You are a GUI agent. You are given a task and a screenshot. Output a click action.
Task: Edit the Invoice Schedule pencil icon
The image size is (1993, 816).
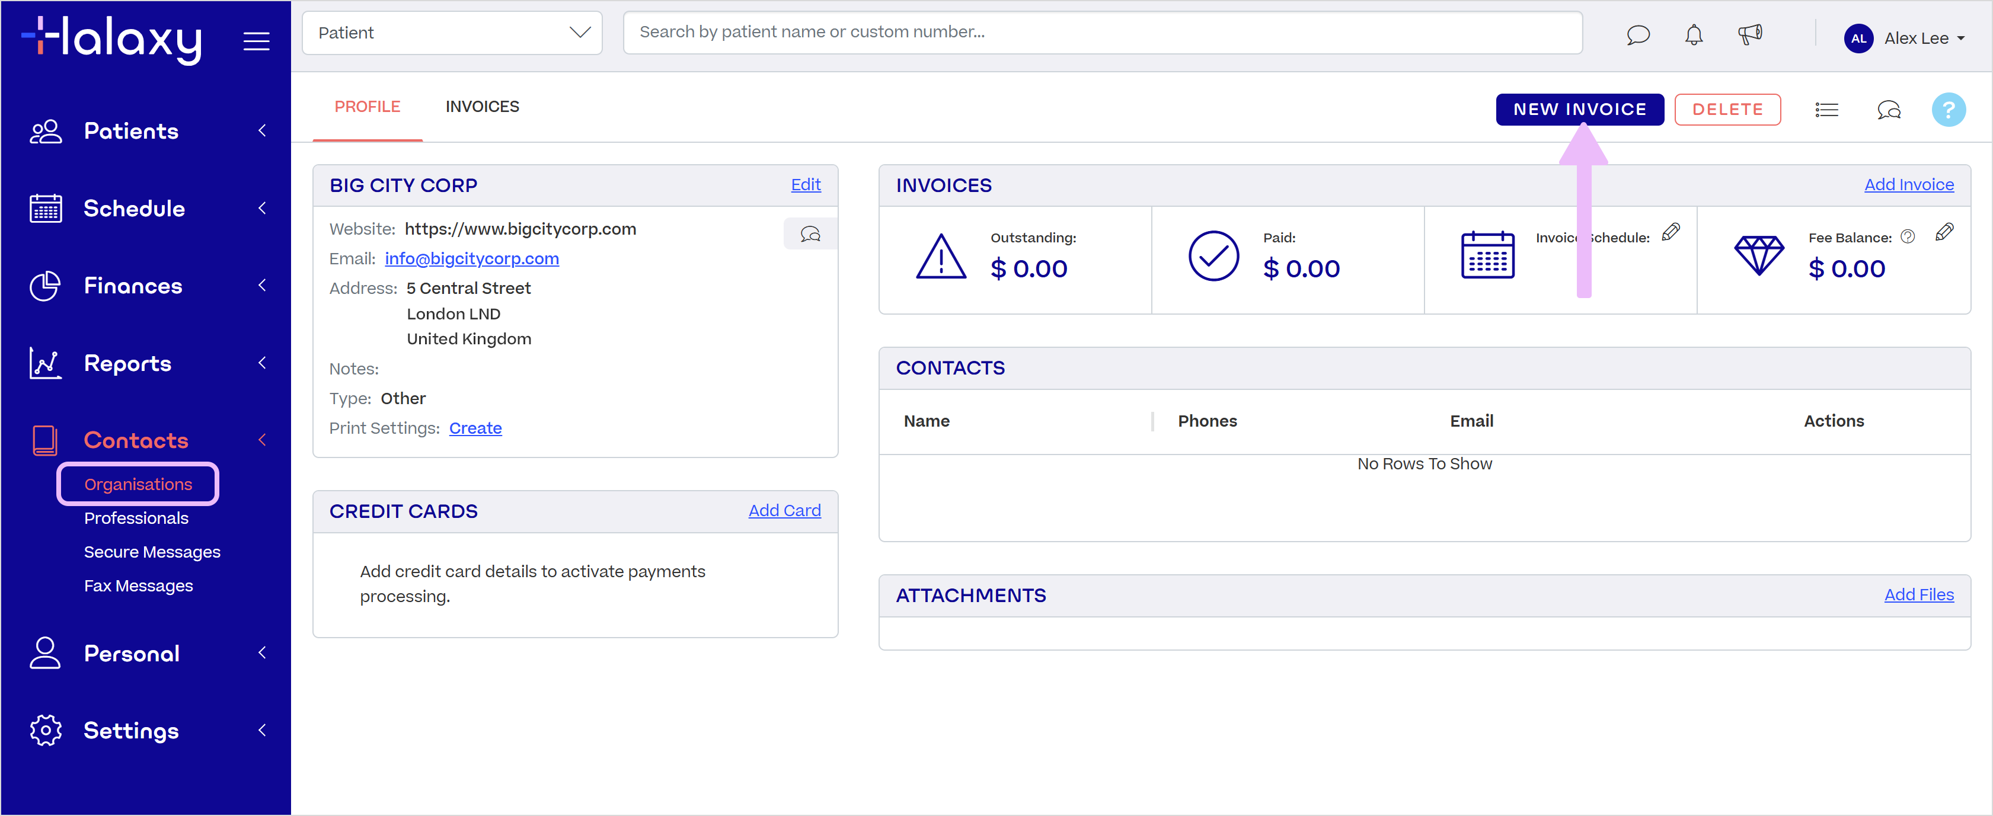pyautogui.click(x=1671, y=232)
